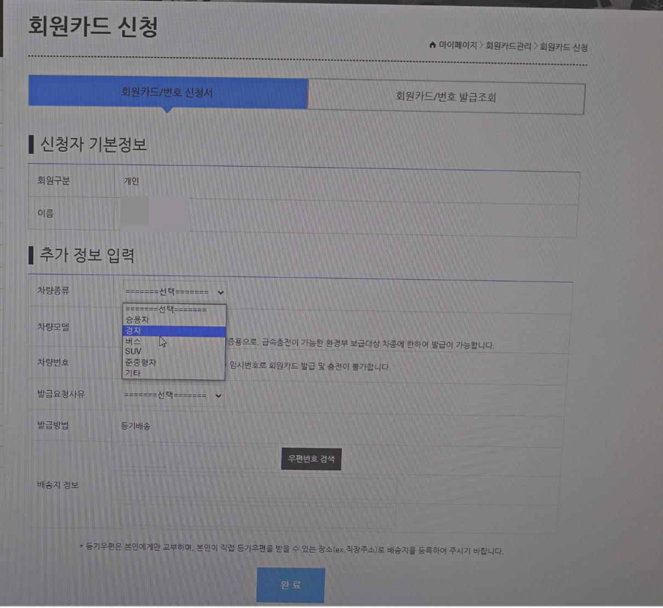Select 버스 from the open dropdown list
This screenshot has height=608, width=663.
click(164, 341)
